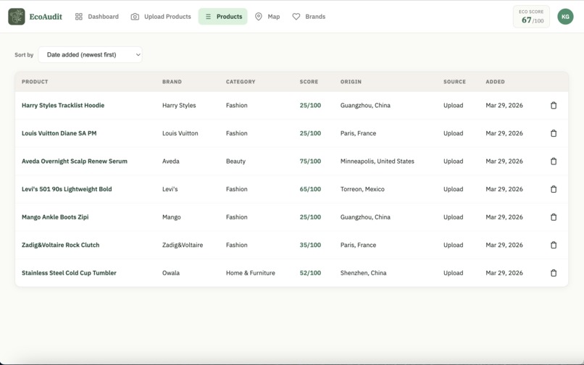This screenshot has width=584, height=365.
Task: Click the Shenzhen, China origin cell
Action: [363, 273]
